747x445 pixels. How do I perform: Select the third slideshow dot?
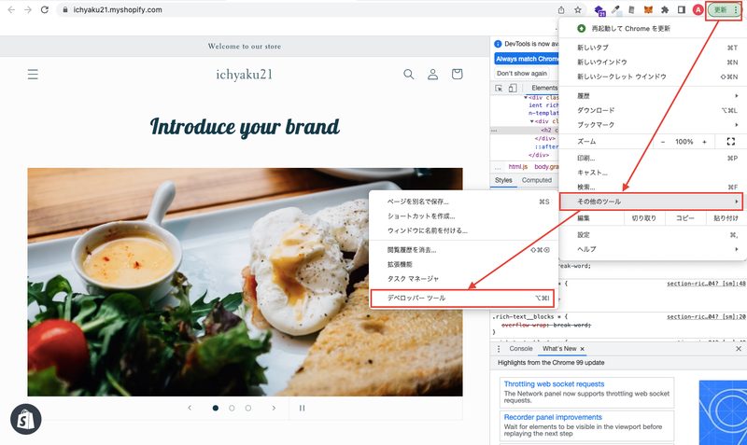click(247, 408)
